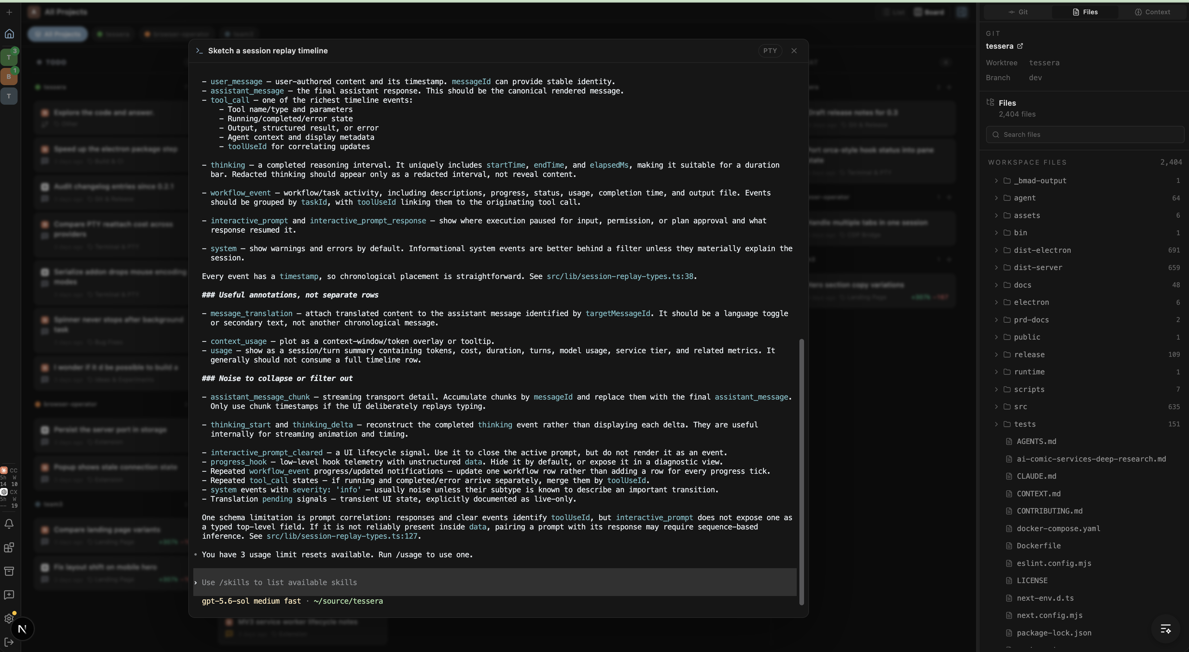Image resolution: width=1189 pixels, height=652 pixels.
Task: Open tessera repo via external link icon
Action: point(1020,46)
